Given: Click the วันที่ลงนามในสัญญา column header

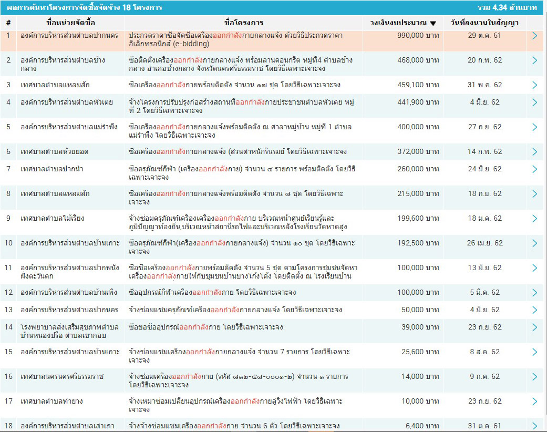Looking at the screenshot, I should coord(484,23).
